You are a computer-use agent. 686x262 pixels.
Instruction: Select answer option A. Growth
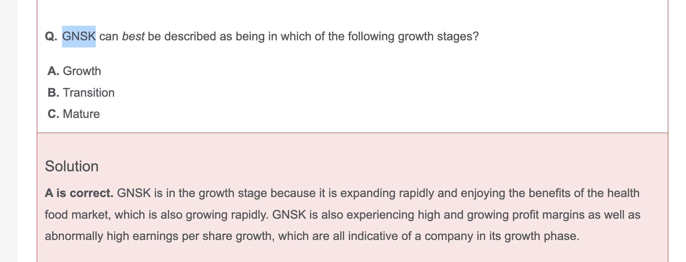[74, 71]
